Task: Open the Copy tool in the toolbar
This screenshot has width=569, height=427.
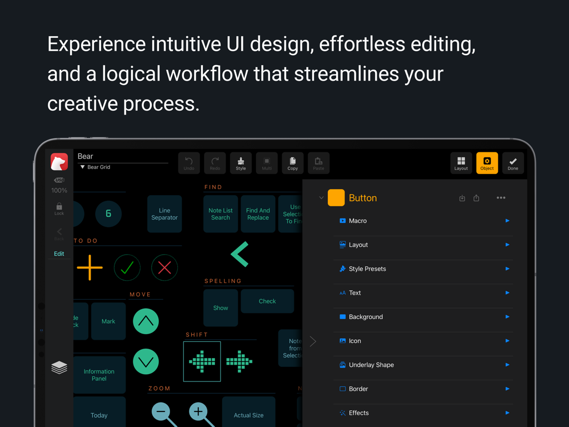Action: (292, 163)
